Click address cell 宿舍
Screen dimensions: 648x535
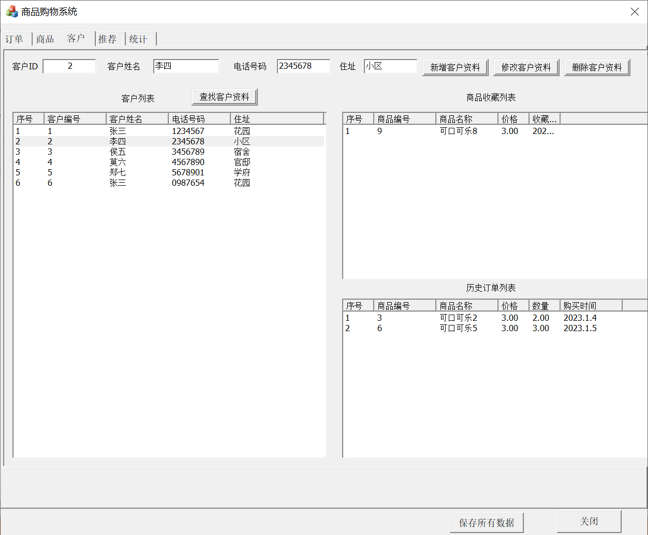click(242, 152)
